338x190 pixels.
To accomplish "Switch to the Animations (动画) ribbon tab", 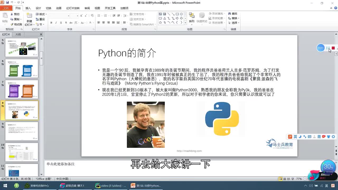I will tap(59, 8).
